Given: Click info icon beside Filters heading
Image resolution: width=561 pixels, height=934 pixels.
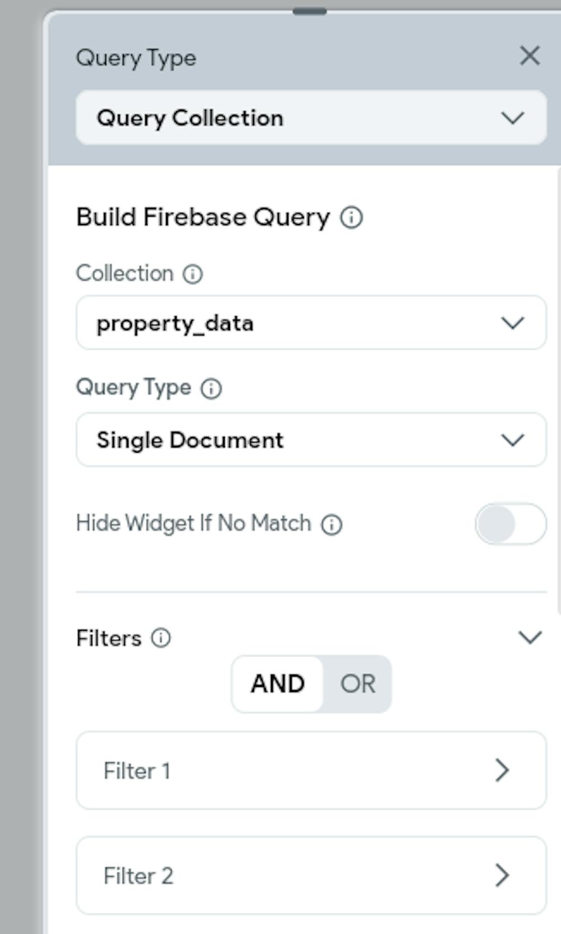Looking at the screenshot, I should point(161,638).
